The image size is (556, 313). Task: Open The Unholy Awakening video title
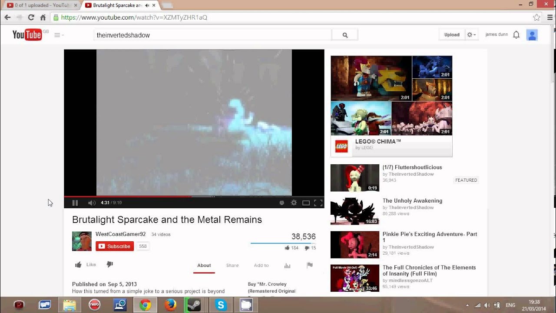(412, 200)
